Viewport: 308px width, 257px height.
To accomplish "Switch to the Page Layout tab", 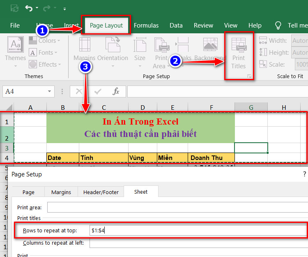I will [106, 25].
